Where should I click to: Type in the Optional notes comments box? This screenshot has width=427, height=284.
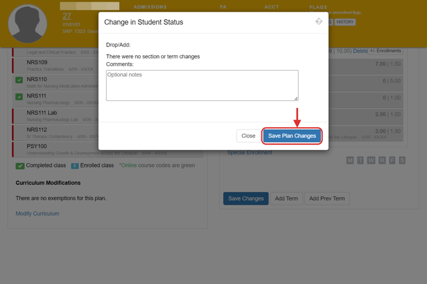pyautogui.click(x=202, y=85)
